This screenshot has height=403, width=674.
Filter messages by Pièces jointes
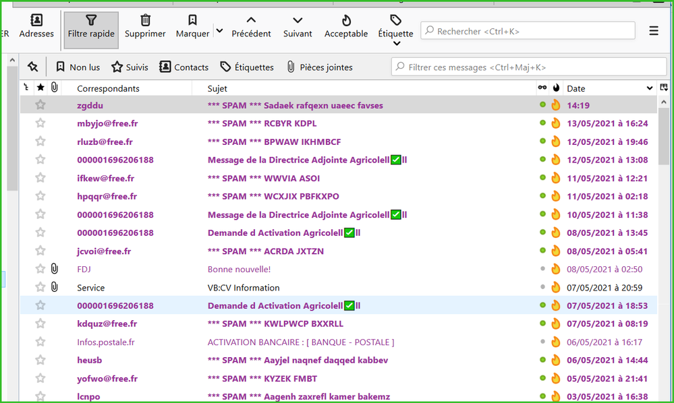[319, 67]
